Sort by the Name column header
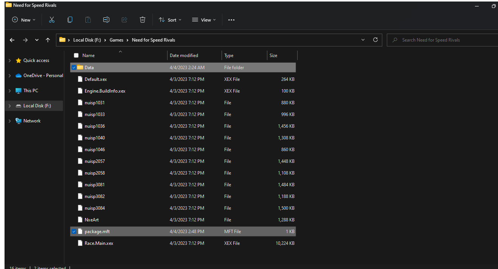 coord(88,56)
